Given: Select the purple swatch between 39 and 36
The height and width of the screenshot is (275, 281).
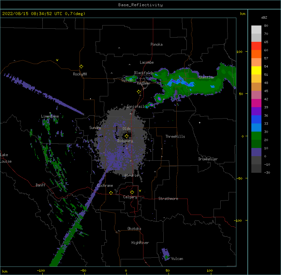Looking at the screenshot, I should 256,111.
